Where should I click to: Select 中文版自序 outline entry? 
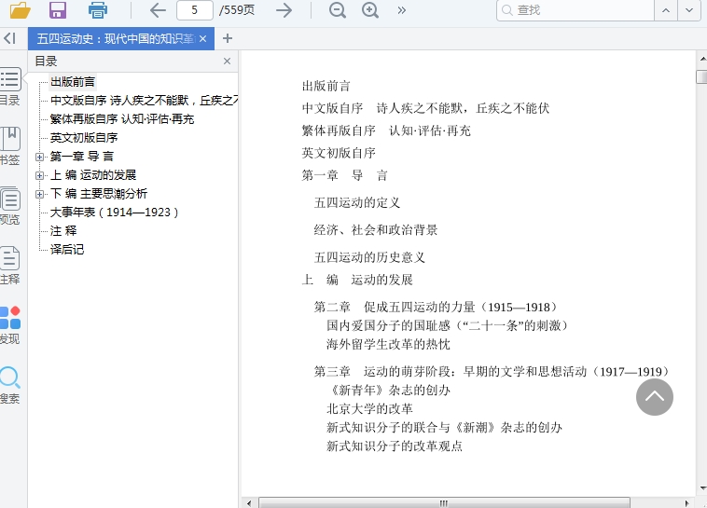point(144,101)
